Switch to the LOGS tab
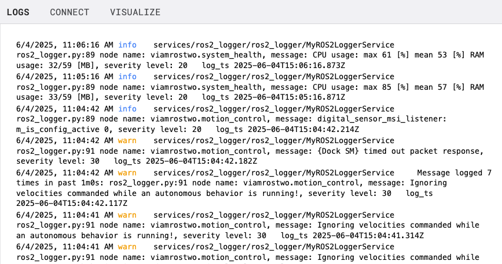The image size is (502, 264). point(18,12)
